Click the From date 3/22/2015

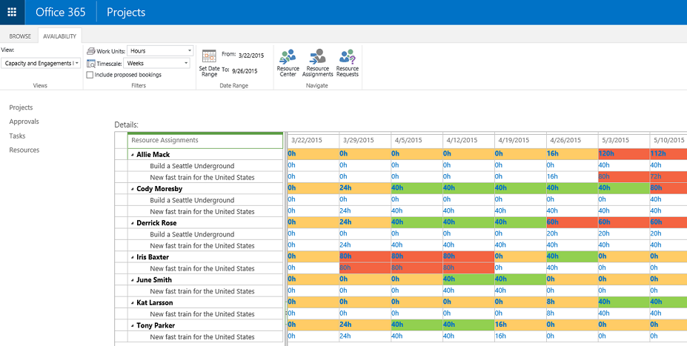[x=251, y=56]
